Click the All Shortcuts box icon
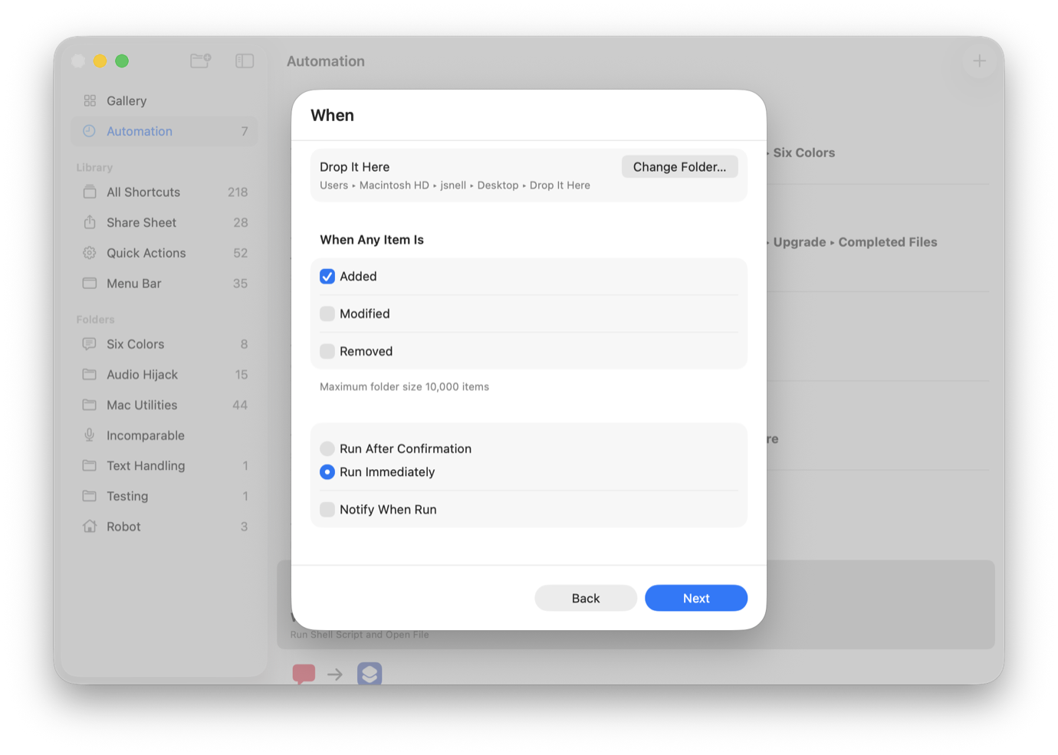This screenshot has height=755, width=1058. [90, 192]
